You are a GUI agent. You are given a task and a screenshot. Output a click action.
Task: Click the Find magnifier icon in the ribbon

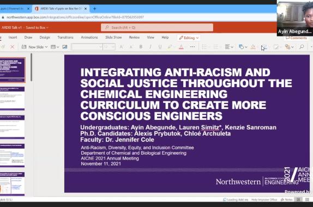(302, 47)
